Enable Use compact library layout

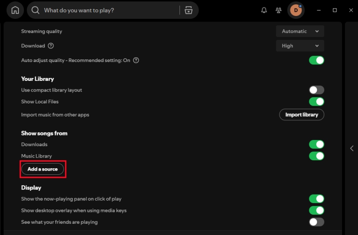pos(317,90)
